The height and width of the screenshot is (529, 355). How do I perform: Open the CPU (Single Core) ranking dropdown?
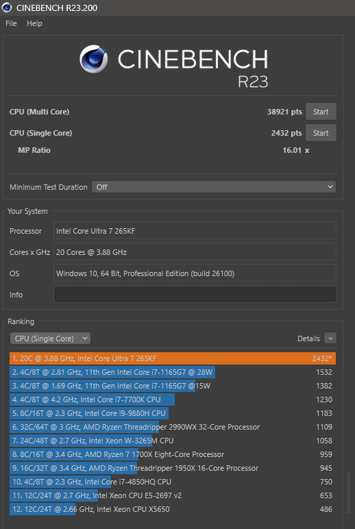coord(50,339)
